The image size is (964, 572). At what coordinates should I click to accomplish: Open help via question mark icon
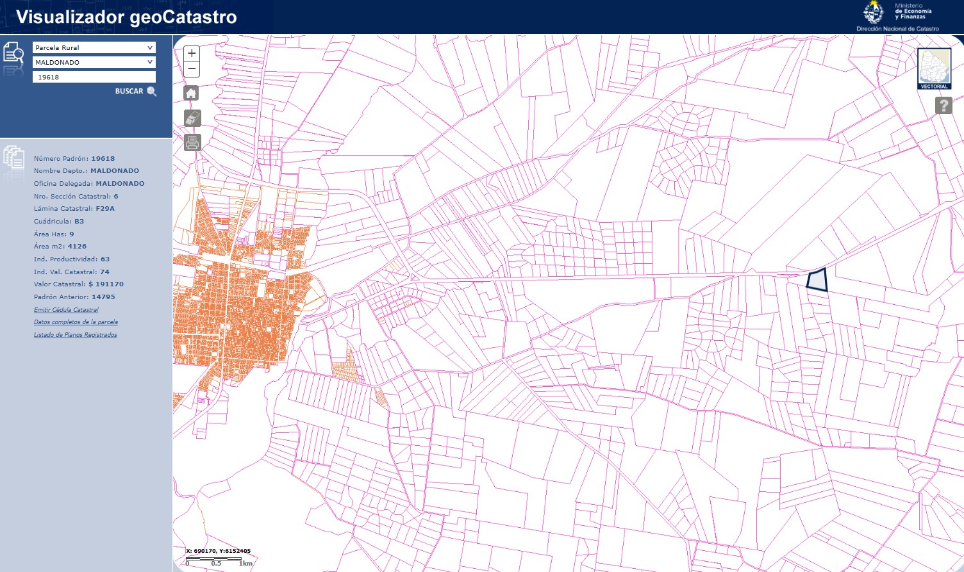point(943,105)
